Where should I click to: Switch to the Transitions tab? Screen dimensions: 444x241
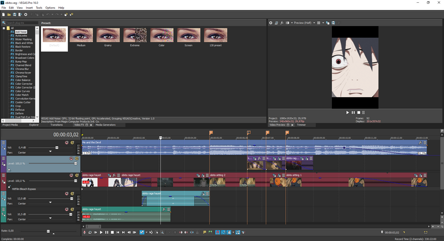[x=57, y=125]
